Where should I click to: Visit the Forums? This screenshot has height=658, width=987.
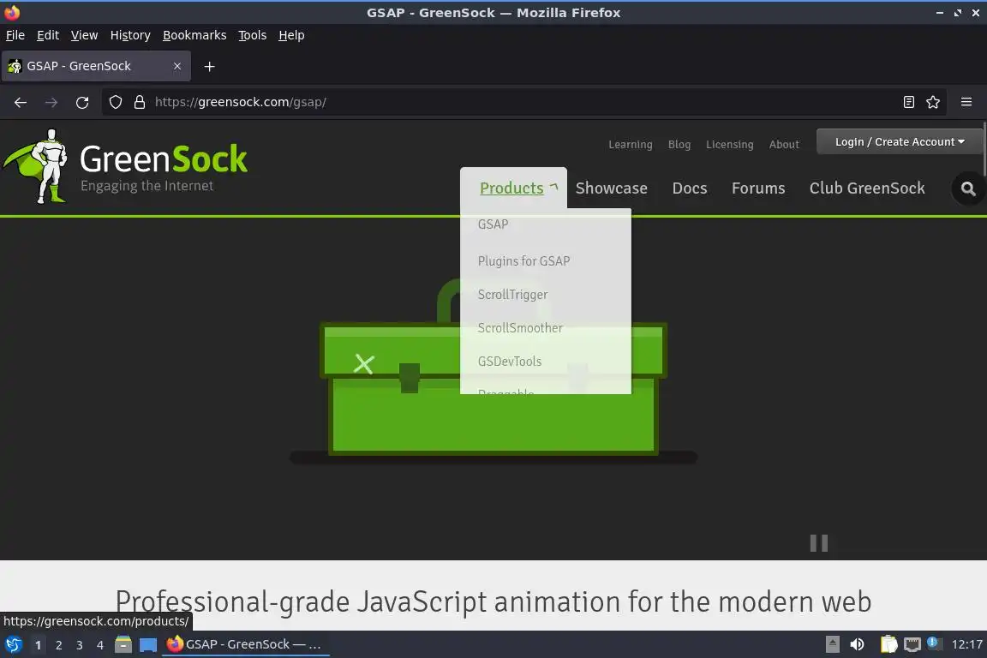(x=758, y=188)
